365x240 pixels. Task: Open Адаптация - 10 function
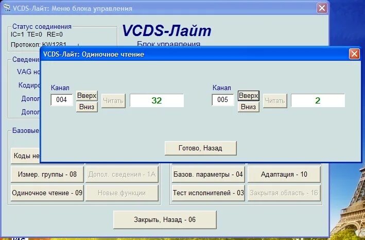pyautogui.click(x=284, y=175)
